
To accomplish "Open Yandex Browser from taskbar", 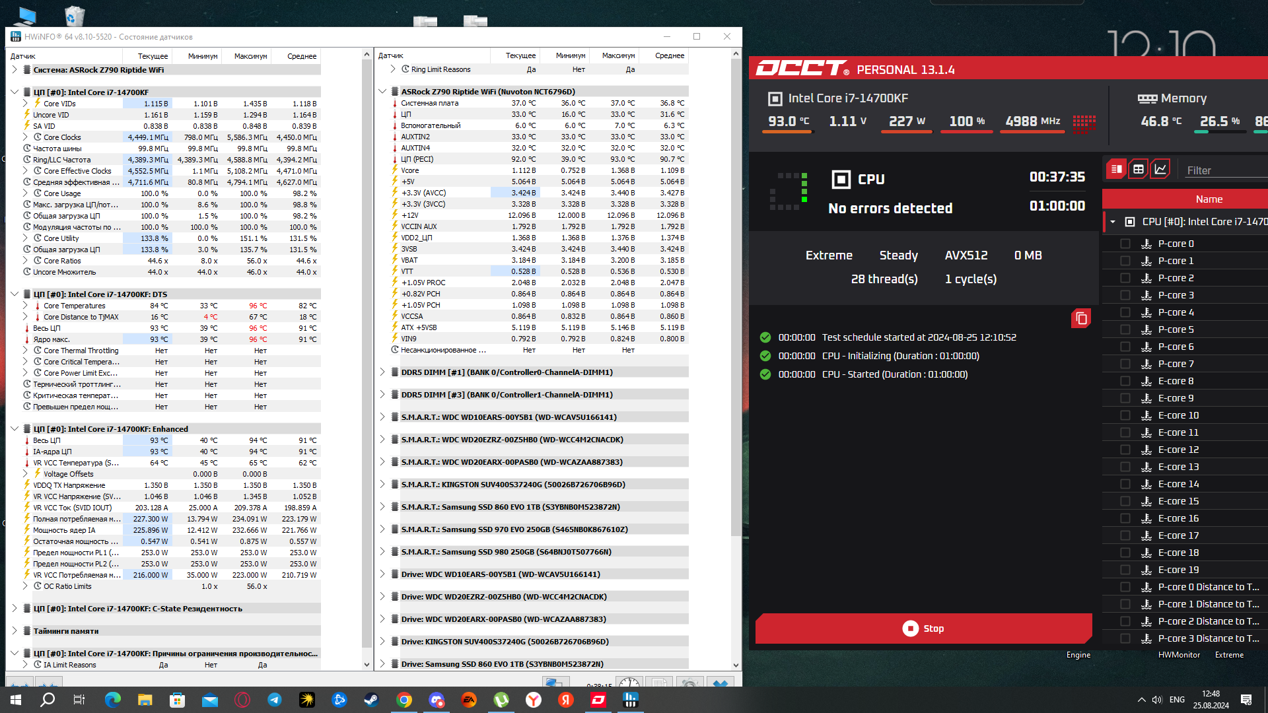I will pos(534,700).
